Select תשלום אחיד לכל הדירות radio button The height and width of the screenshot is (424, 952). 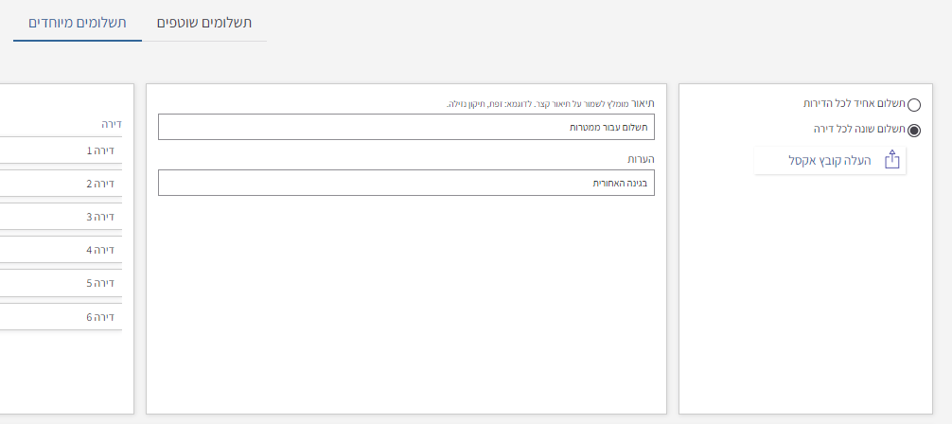(x=913, y=105)
